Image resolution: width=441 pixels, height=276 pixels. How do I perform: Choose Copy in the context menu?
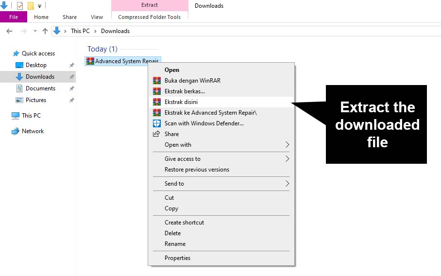(x=221, y=208)
